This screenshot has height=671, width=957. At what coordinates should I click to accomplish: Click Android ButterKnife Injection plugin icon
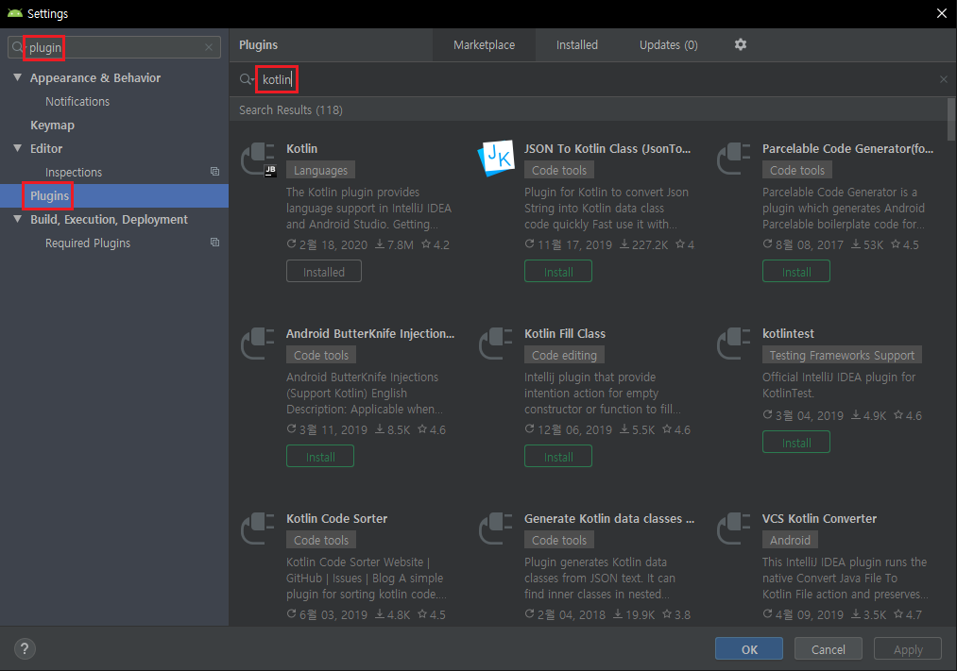tap(258, 344)
